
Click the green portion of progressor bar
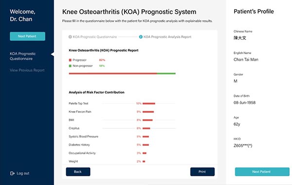tap(166, 74)
